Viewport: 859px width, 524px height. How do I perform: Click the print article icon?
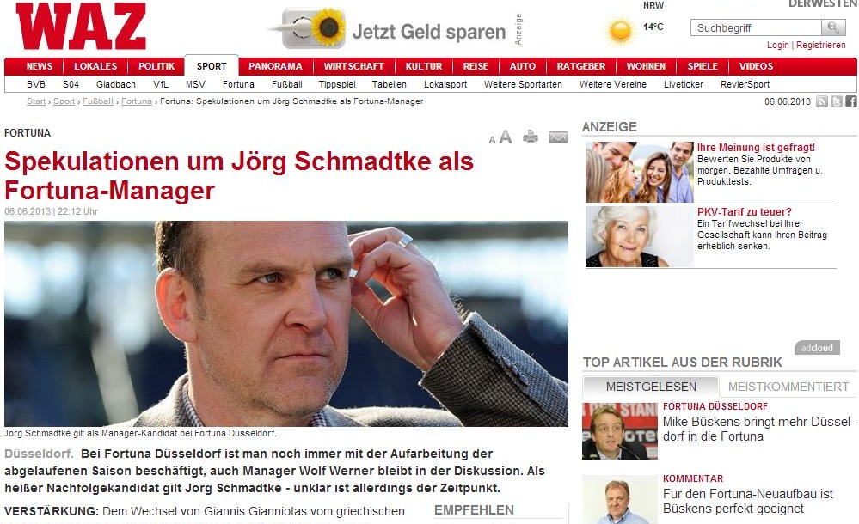click(531, 137)
